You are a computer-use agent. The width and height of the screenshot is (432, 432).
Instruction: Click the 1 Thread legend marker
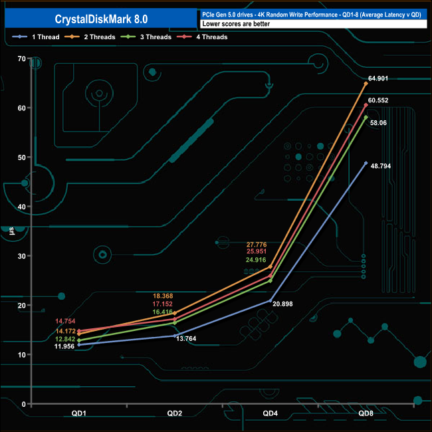point(19,37)
